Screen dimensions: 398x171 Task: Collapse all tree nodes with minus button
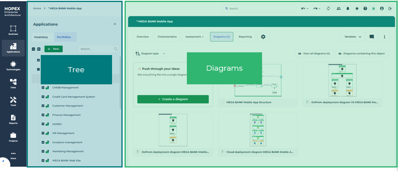click(33, 49)
